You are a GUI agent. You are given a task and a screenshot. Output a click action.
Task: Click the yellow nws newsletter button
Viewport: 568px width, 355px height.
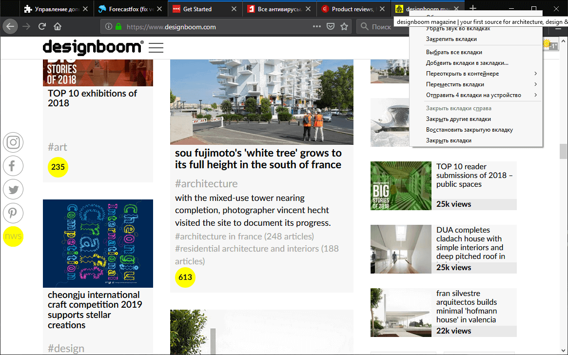[13, 237]
